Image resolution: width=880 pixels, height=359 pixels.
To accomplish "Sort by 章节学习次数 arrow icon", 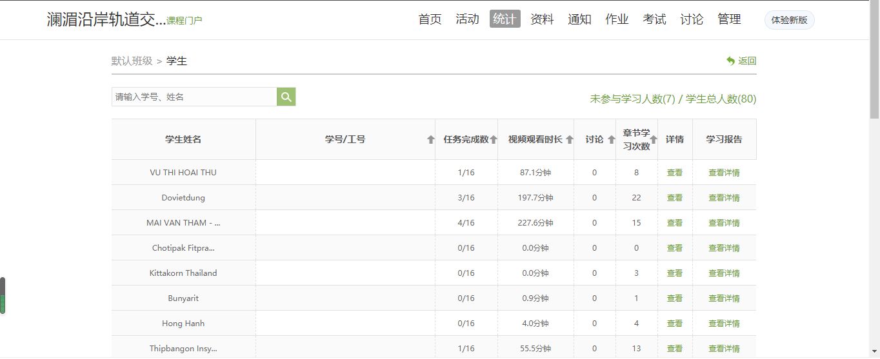I will (x=653, y=140).
